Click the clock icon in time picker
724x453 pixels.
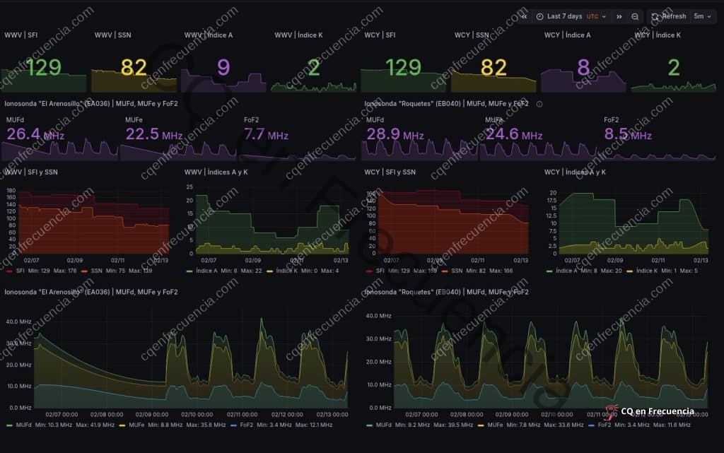(540, 16)
